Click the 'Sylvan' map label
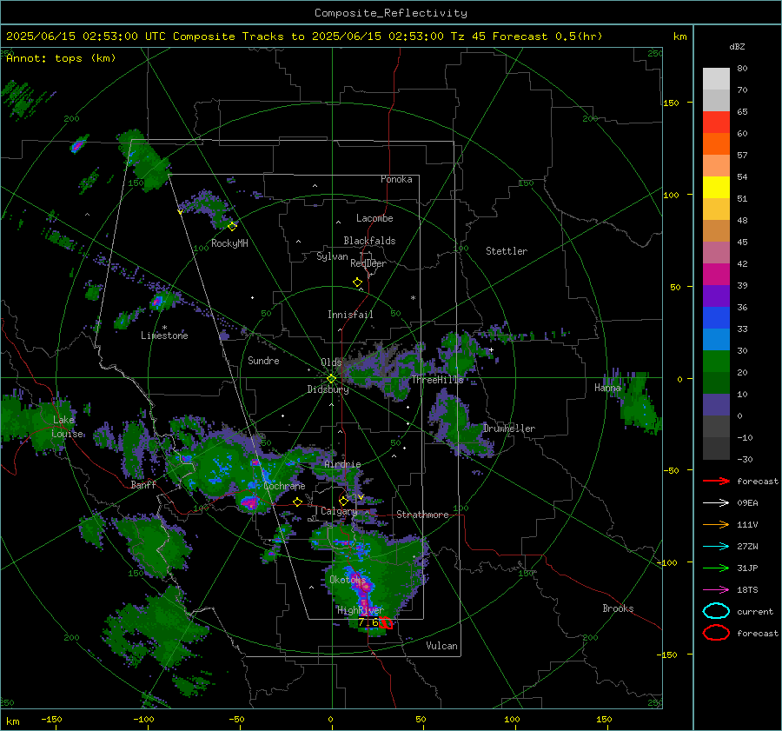 [332, 256]
